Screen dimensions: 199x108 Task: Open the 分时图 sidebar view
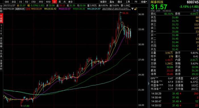(1, 9)
